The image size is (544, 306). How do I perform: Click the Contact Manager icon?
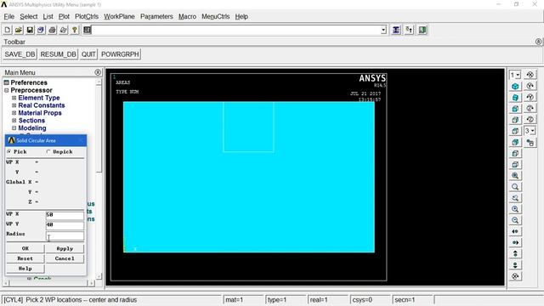tap(422, 30)
